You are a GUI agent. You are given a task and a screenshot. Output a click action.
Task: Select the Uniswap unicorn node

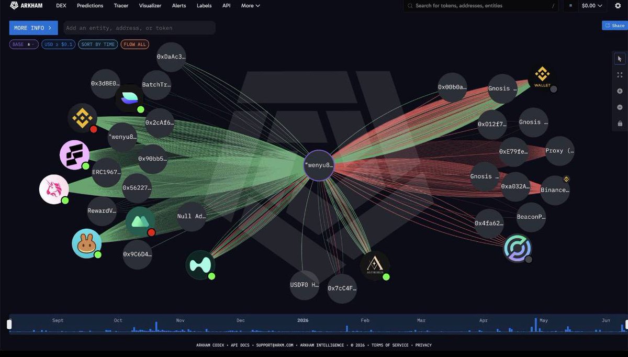(x=54, y=189)
